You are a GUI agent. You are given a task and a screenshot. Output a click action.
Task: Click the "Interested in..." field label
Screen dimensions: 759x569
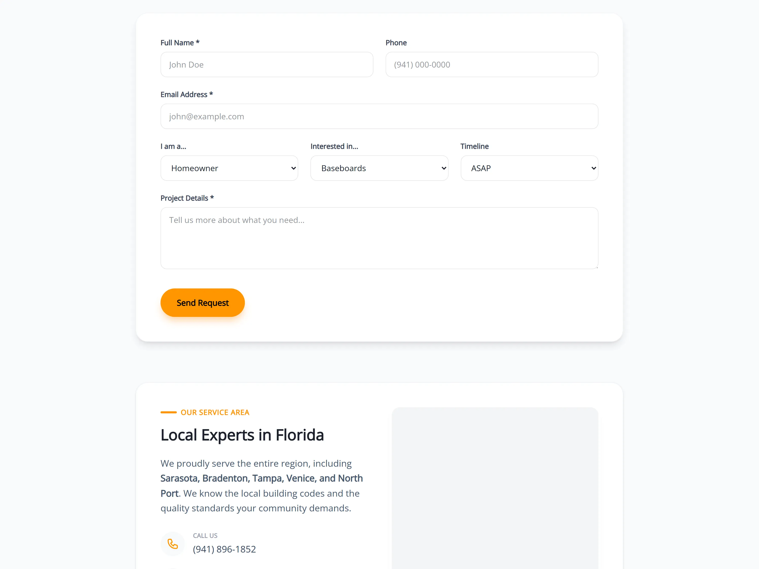(334, 147)
